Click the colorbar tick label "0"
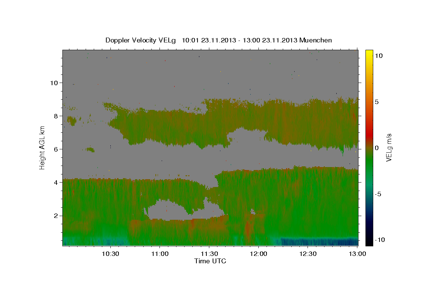The height and width of the screenshot is (295, 443). tap(377, 148)
